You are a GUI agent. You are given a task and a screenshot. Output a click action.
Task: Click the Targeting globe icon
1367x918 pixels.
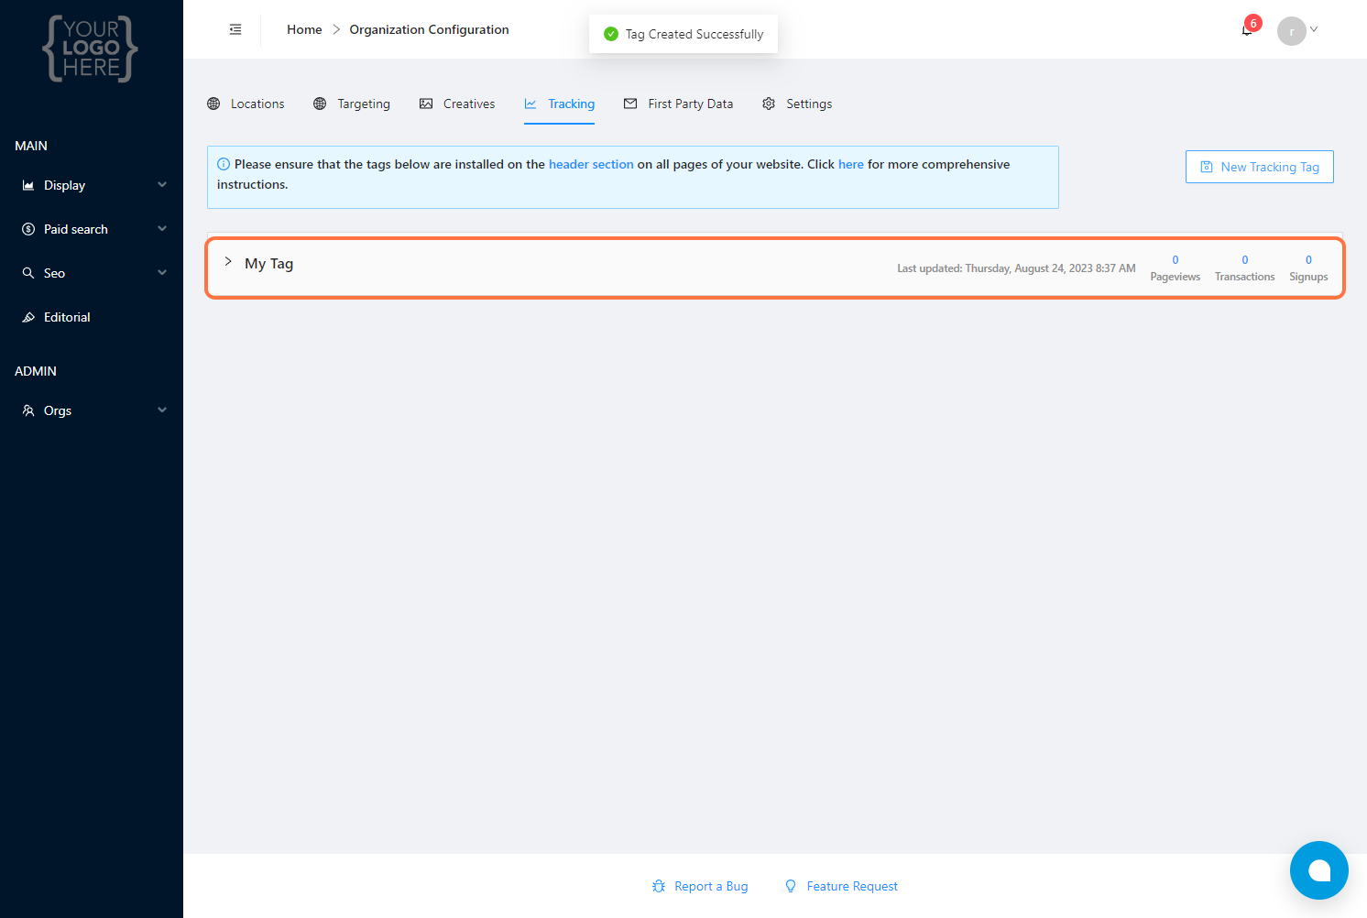(320, 104)
